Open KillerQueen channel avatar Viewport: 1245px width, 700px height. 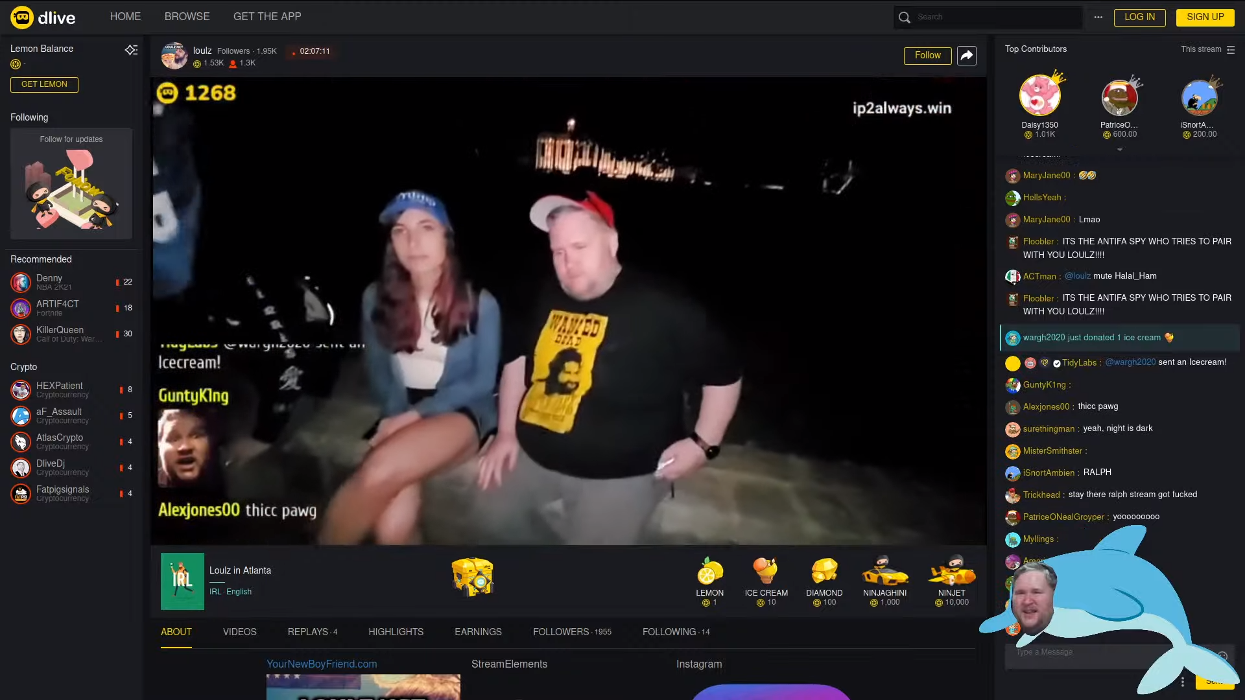pyautogui.click(x=21, y=334)
